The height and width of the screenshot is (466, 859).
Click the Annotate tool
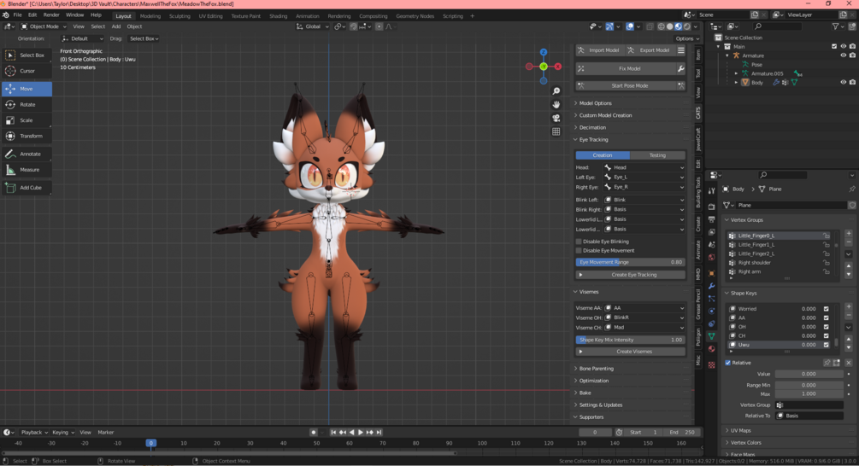pos(29,154)
